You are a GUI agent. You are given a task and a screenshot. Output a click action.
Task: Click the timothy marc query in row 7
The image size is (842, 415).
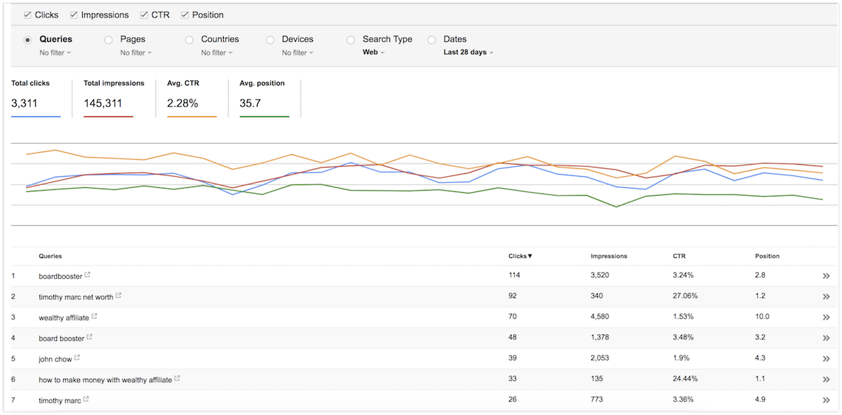(x=60, y=400)
